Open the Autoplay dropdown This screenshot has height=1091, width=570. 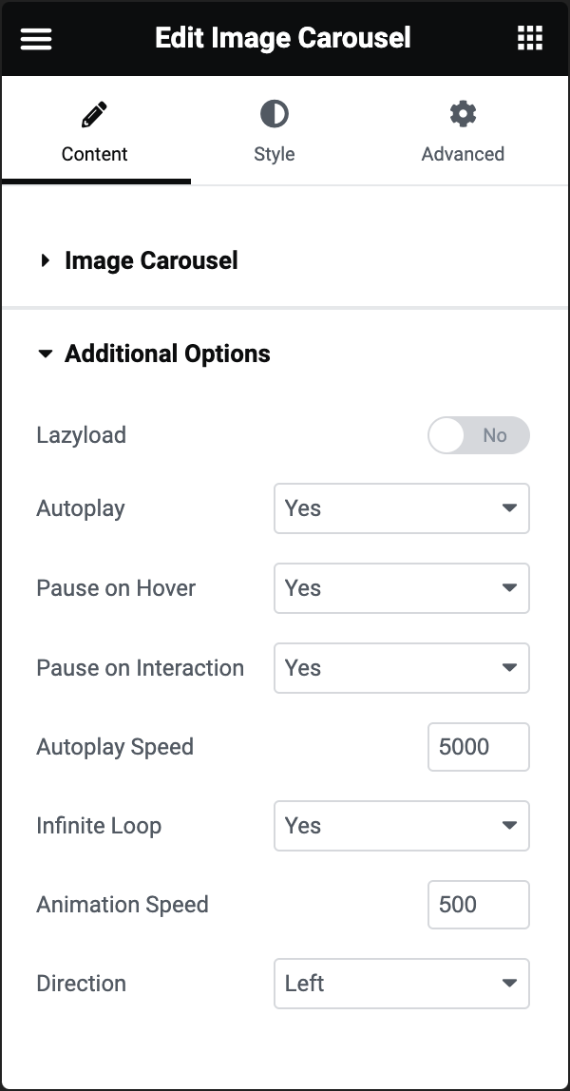click(401, 508)
